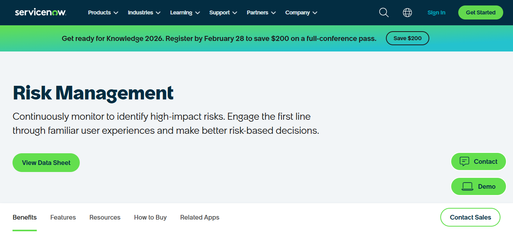The width and height of the screenshot is (513, 234).
Task: Click the globe language selector icon
Action: [x=407, y=12]
